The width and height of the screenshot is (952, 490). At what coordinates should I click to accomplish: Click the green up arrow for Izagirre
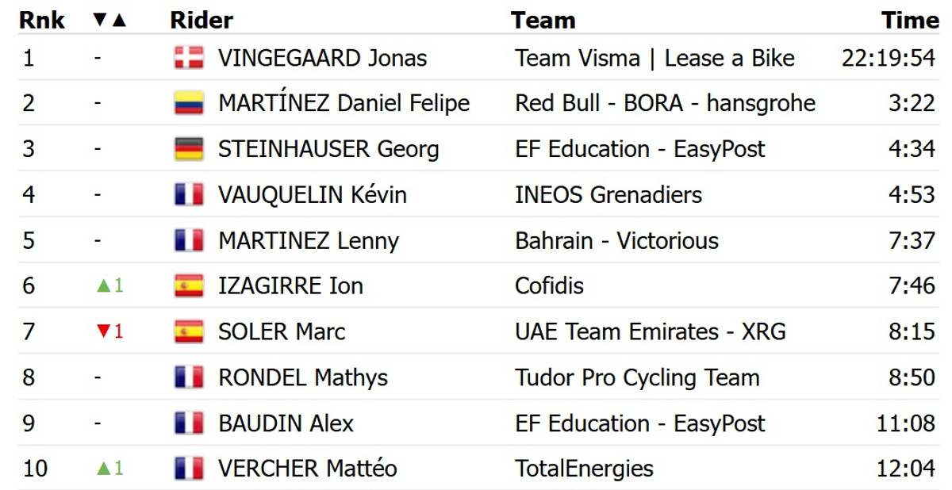(102, 286)
